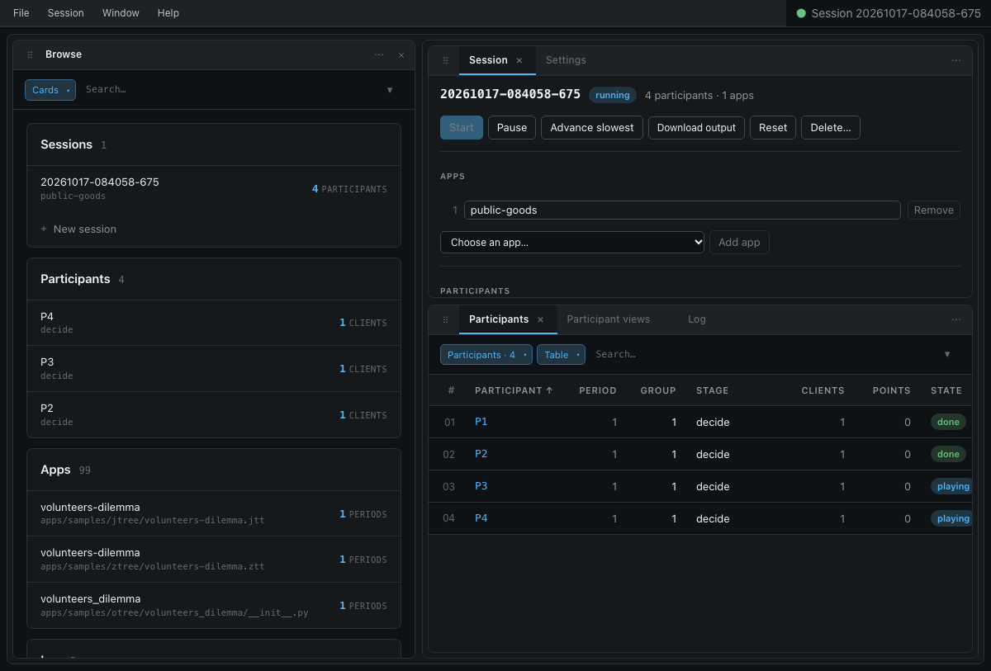This screenshot has width=991, height=671.
Task: Switch to the Settings tab
Action: click(566, 60)
